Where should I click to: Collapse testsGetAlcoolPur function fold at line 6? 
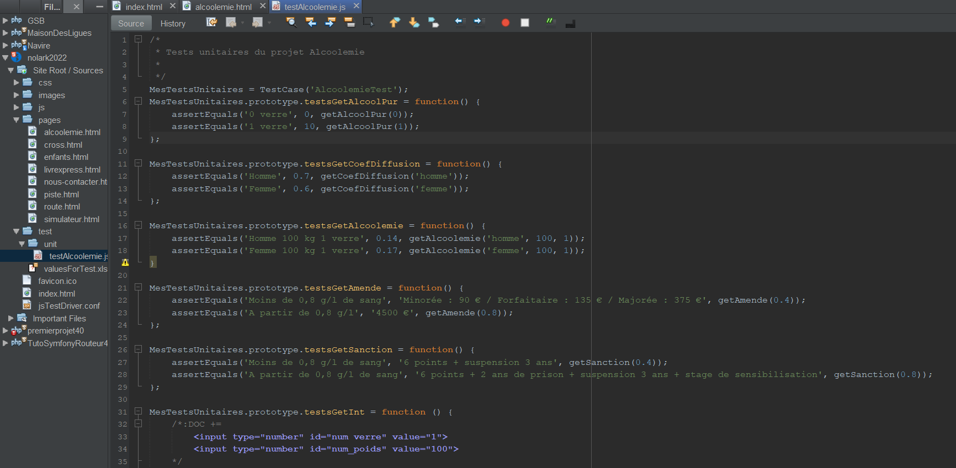coord(139,101)
